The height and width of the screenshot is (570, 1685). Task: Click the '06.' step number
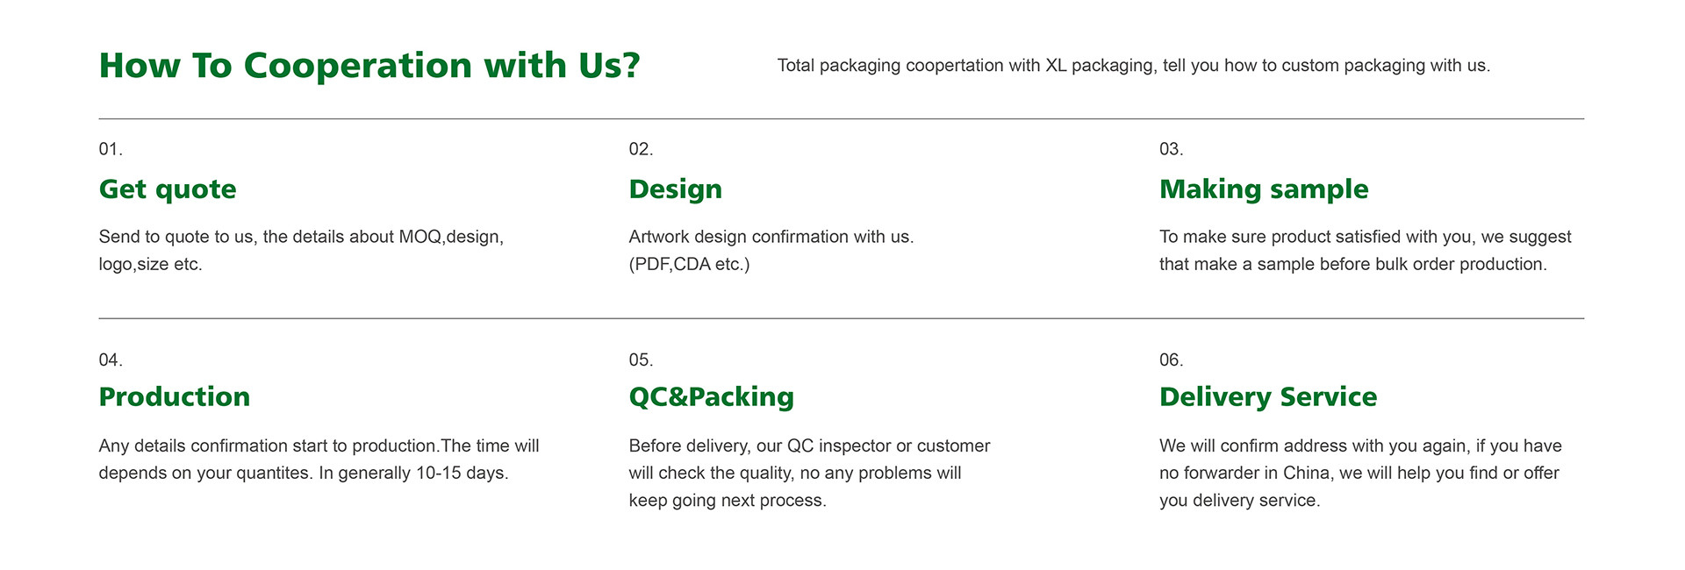click(x=1171, y=360)
